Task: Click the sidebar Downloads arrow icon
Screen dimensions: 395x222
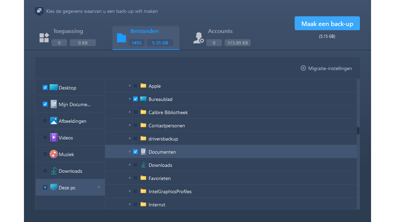Action: click(54, 171)
